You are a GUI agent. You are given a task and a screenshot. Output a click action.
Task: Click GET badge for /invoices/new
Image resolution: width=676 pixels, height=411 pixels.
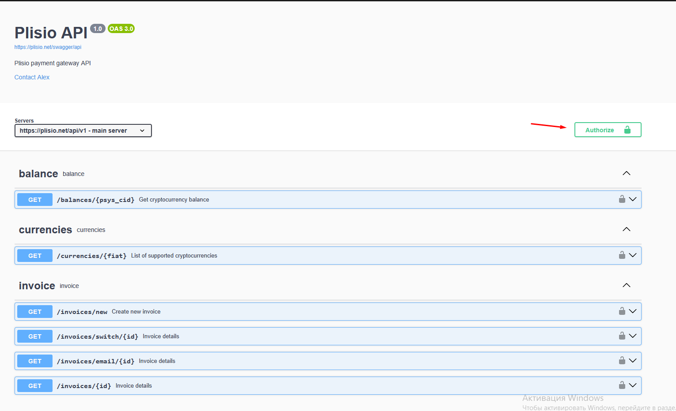click(35, 312)
